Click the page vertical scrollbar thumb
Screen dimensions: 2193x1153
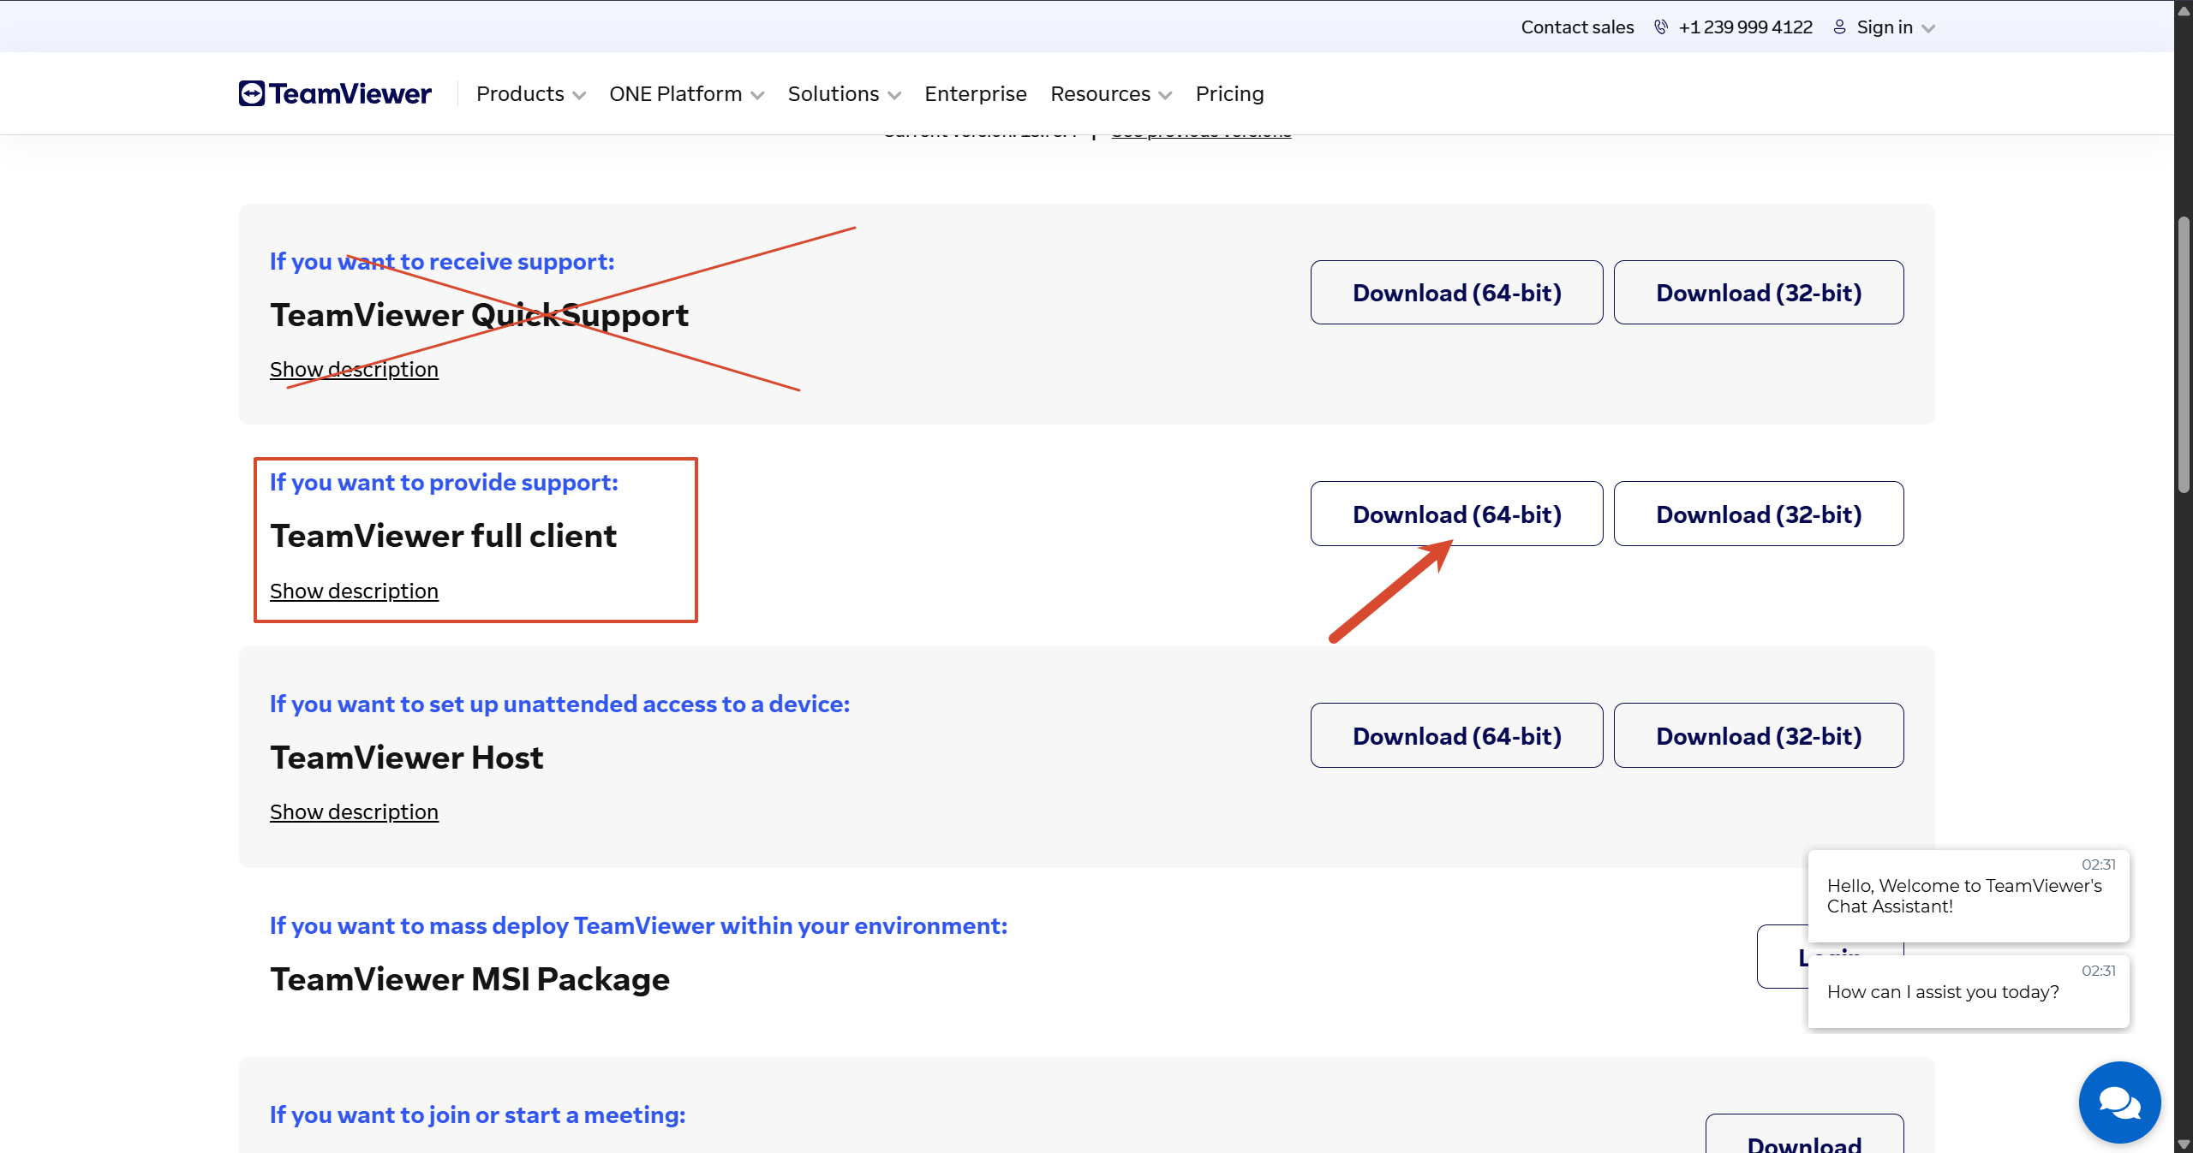[x=2184, y=355]
